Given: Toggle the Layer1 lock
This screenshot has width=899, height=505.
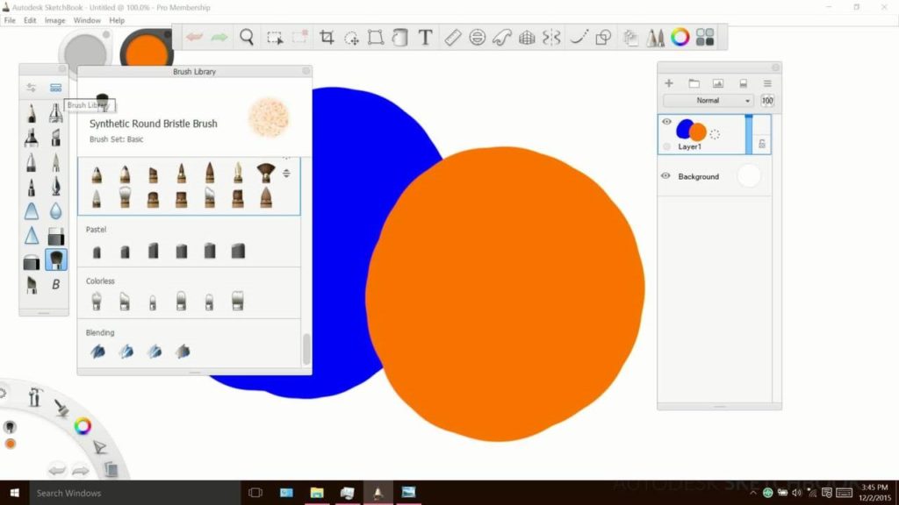Looking at the screenshot, I should tap(762, 144).
